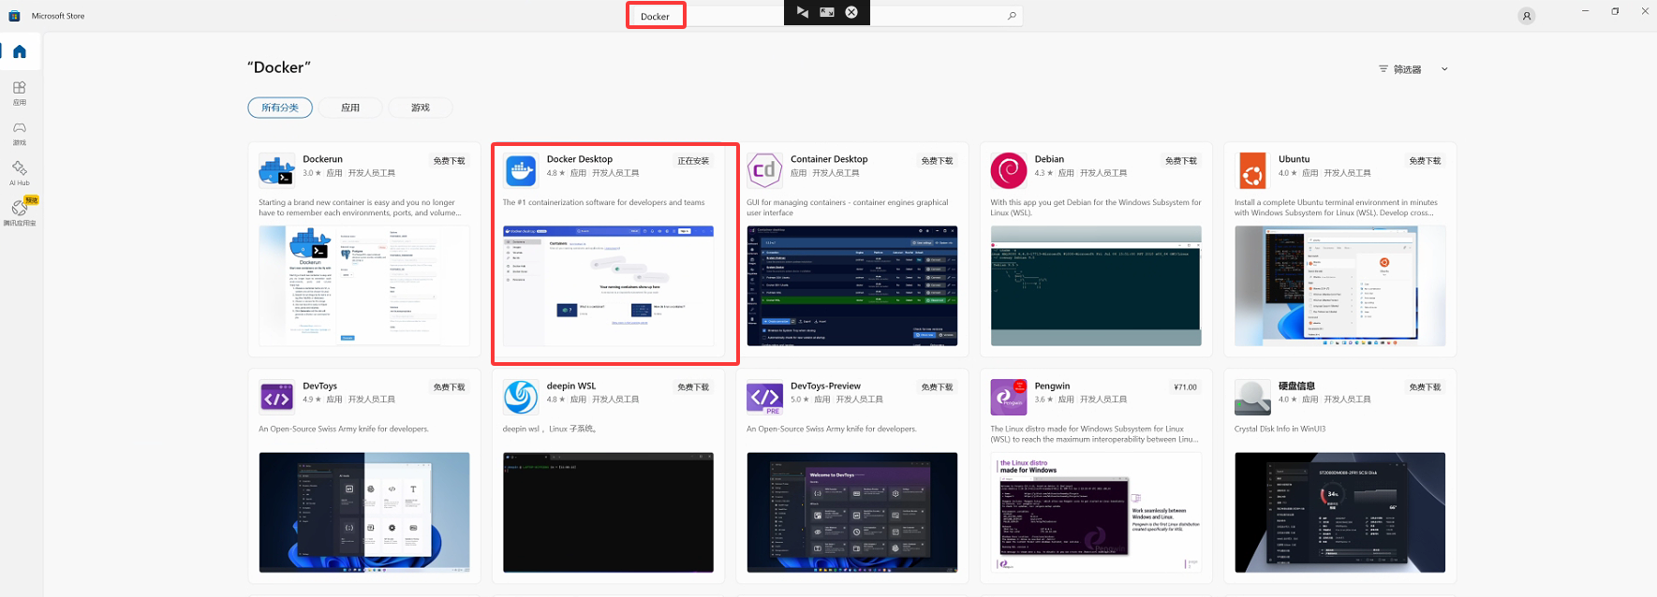Select the 所有分类 category tab
The image size is (1657, 597).
(280, 108)
